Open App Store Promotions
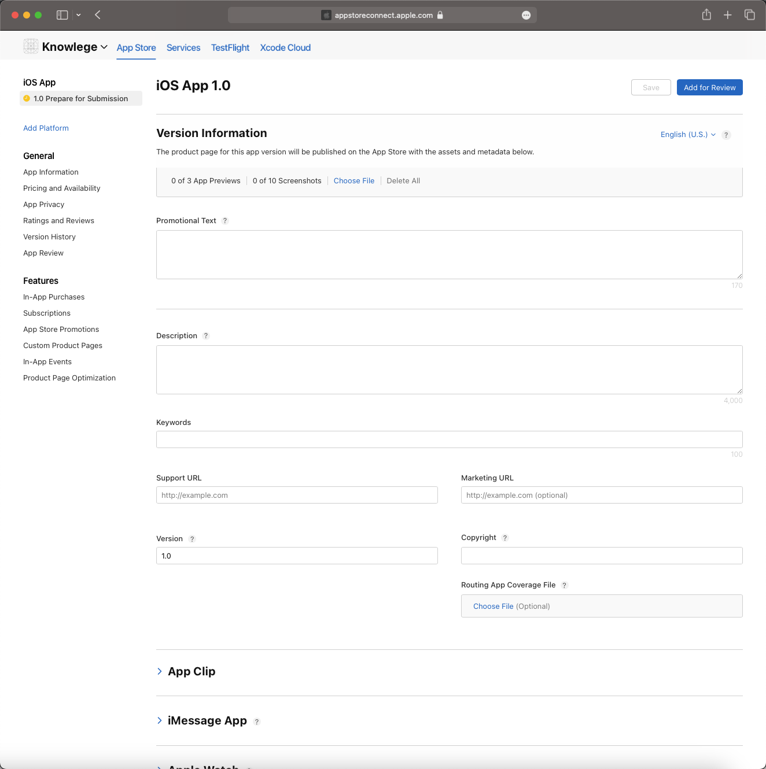Screen dimensions: 766x769 tap(61, 330)
